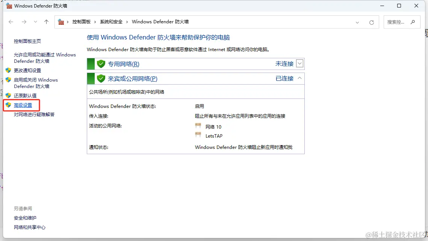Viewport: 428px width, 241px height.
Task: Go up one level with up arrow
Action: 46,22
